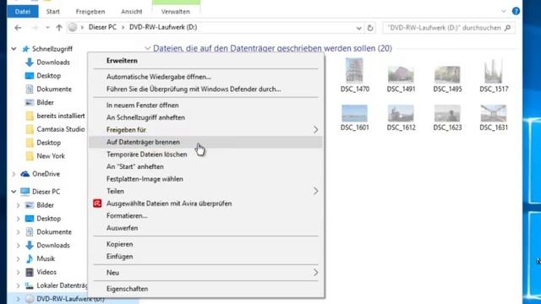Viewport: 541px width, 304px height.
Task: Select thumbnail DSC_1601
Action: (354, 113)
